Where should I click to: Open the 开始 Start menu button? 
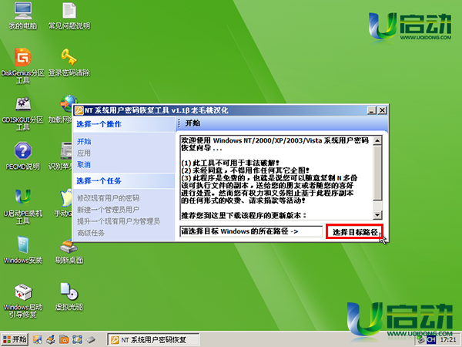click(15, 339)
